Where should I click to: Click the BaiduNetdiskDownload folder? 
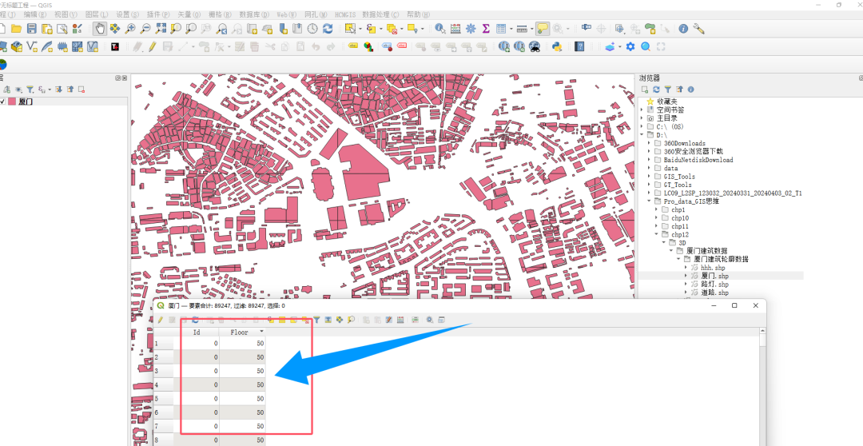698,160
